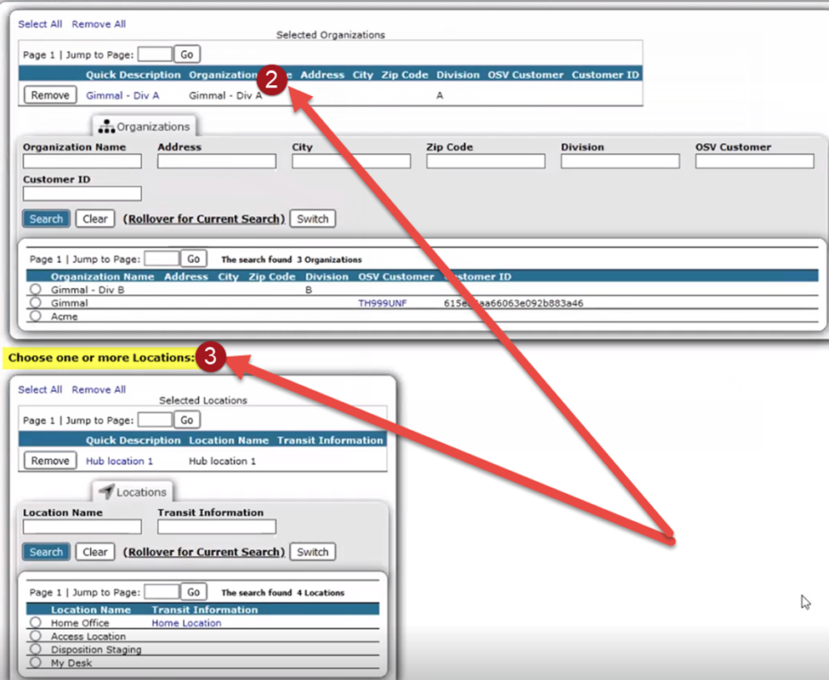
Task: Open the Home Location transit link
Action: tap(186, 623)
